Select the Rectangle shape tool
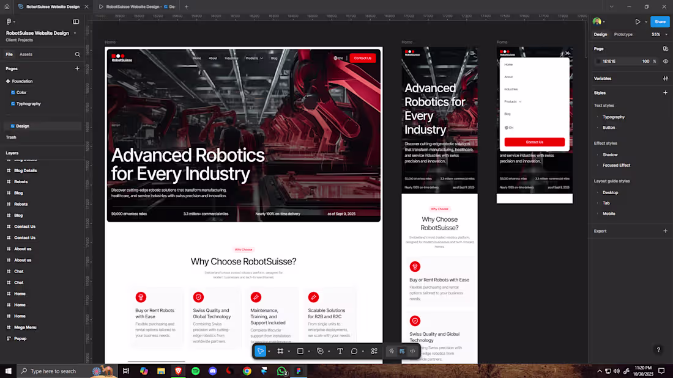Viewport: 673px width, 378px height. coord(300,351)
